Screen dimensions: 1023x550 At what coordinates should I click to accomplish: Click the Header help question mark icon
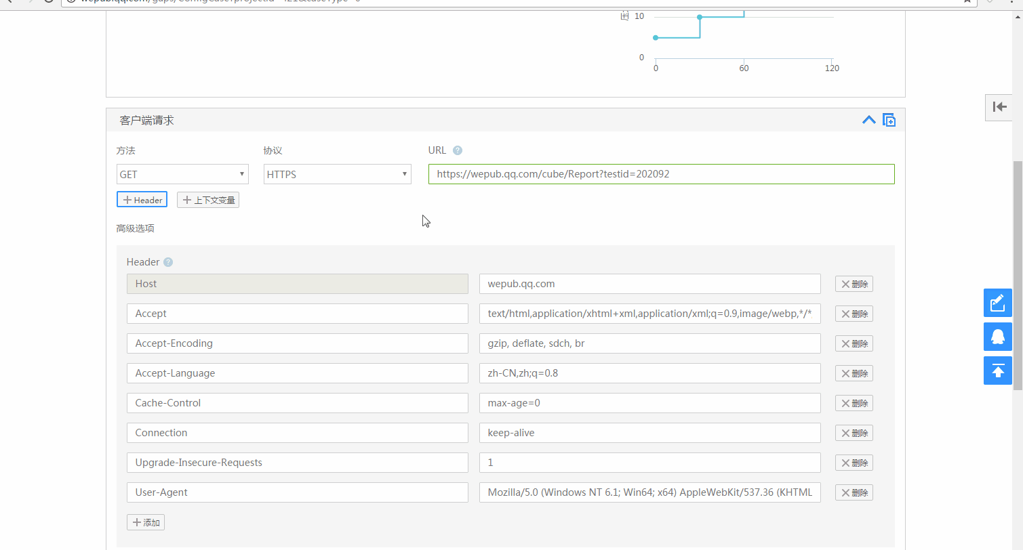point(168,262)
